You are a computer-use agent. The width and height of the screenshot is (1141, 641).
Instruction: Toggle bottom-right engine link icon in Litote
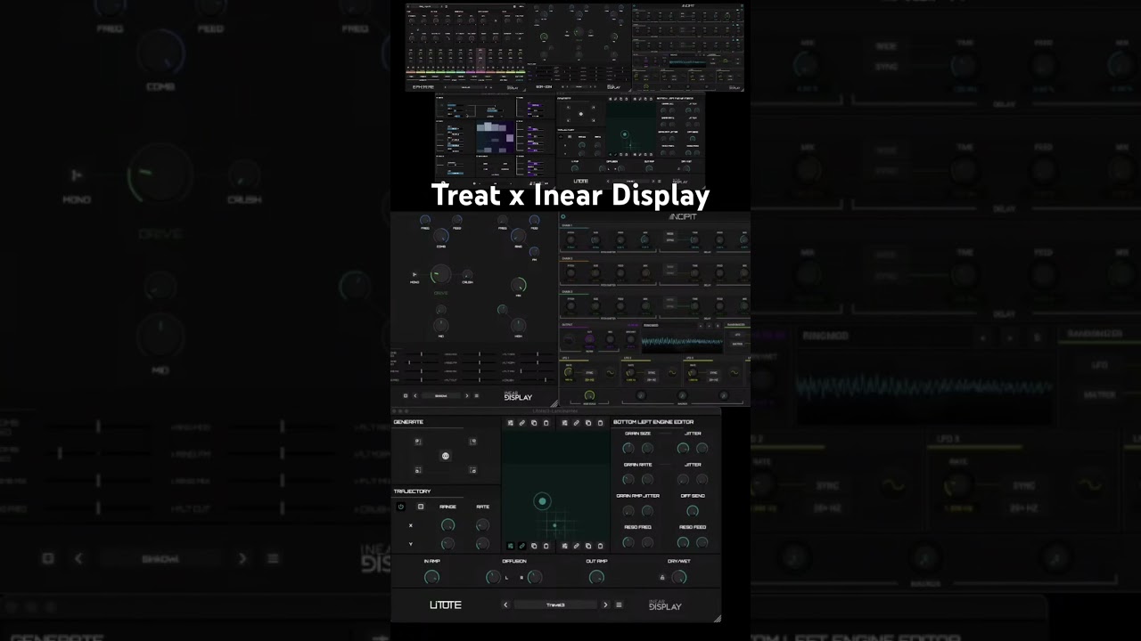[x=577, y=546]
